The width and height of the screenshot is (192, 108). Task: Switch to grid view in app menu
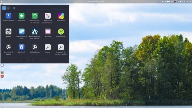pos(4,8)
